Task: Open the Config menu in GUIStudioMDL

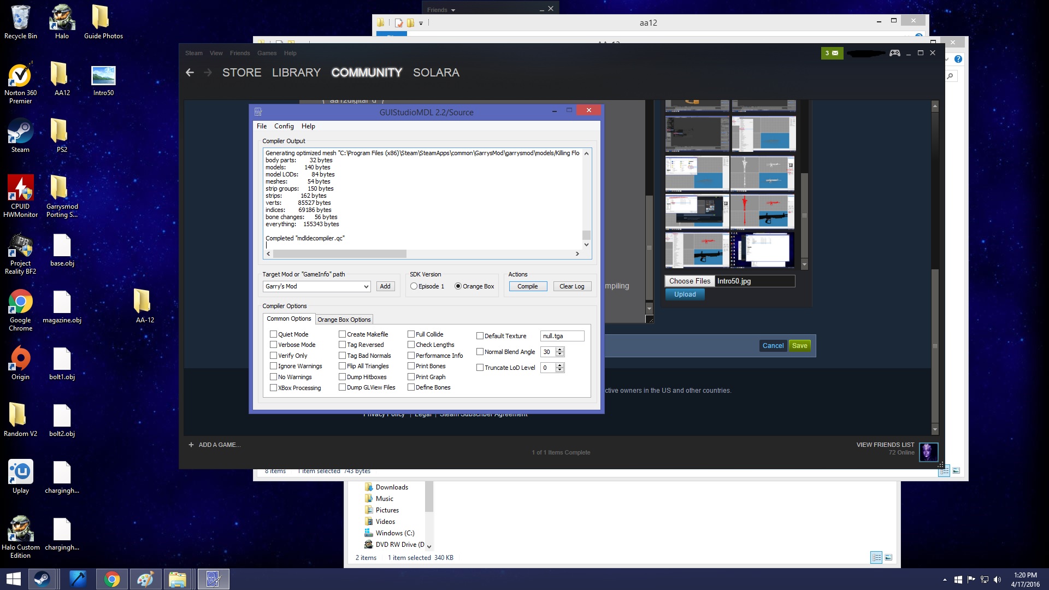Action: point(284,126)
